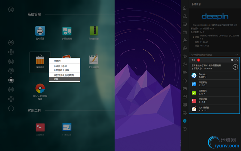Select 文本编辑器 3.18.2-3 update row

[215, 109]
